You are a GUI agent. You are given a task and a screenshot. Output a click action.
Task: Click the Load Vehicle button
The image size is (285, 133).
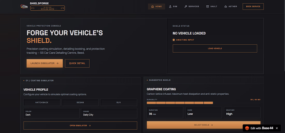coord(215,48)
